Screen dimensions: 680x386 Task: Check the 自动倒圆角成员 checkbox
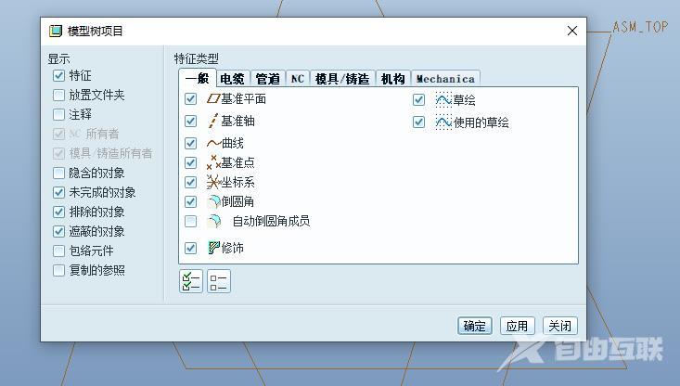pos(190,221)
